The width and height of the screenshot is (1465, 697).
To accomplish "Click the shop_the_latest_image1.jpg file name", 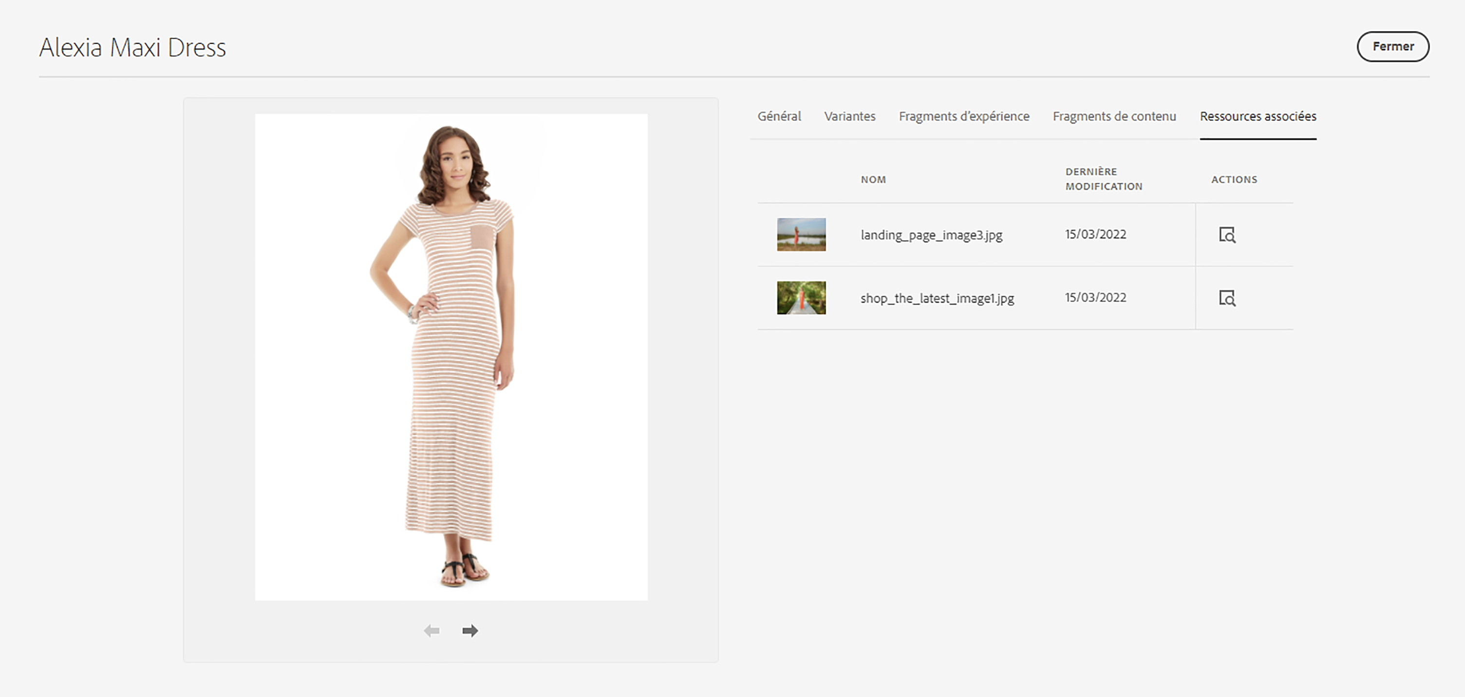I will (x=937, y=298).
